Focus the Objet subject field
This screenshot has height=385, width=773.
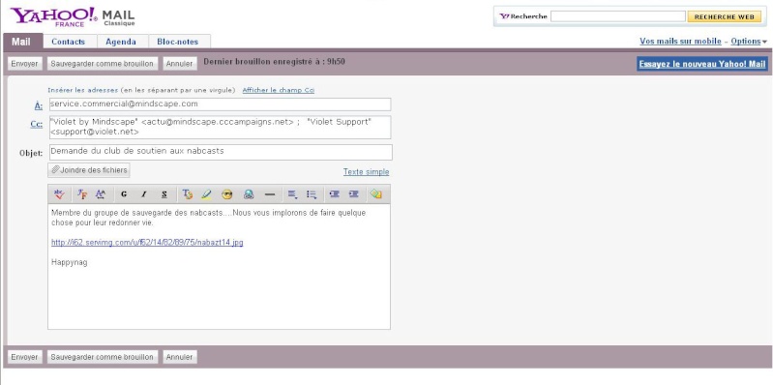221,152
